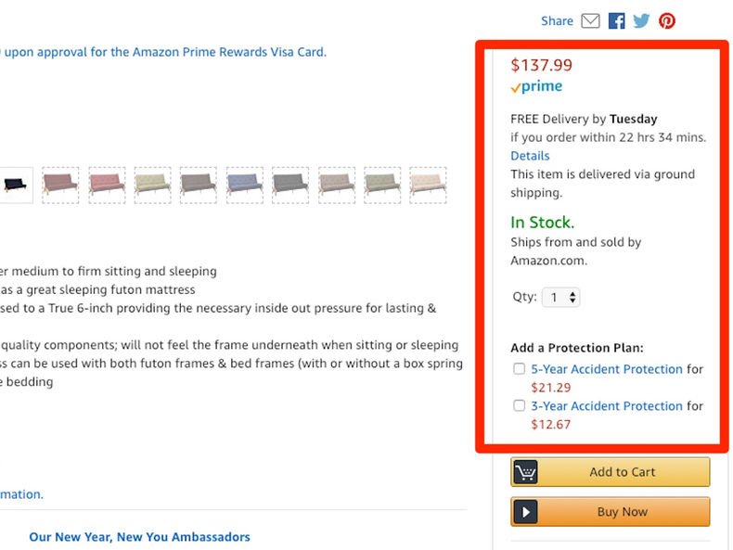Enable 5-Year Accident Protection checkbox

[x=520, y=369]
